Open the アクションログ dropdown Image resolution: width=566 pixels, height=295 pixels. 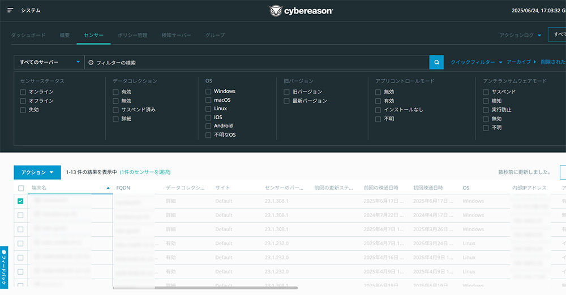[520, 35]
